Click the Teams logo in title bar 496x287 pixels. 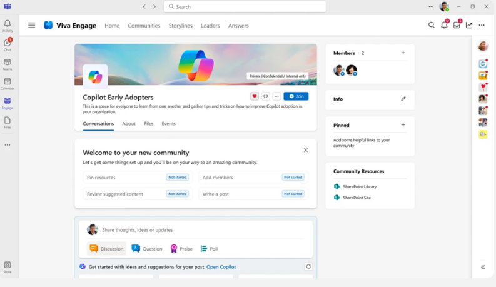(8, 6)
